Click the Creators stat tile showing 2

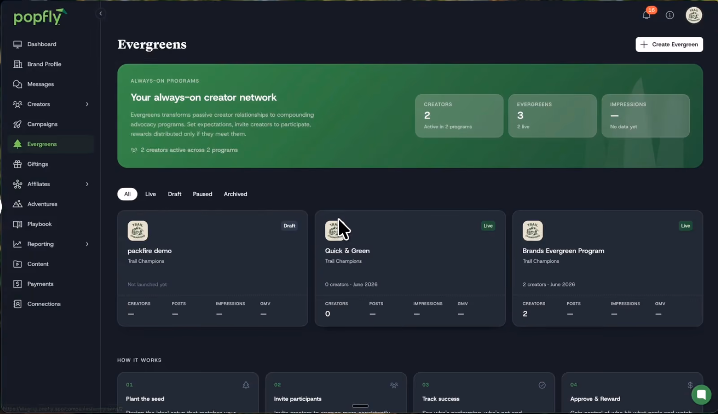[459, 116]
